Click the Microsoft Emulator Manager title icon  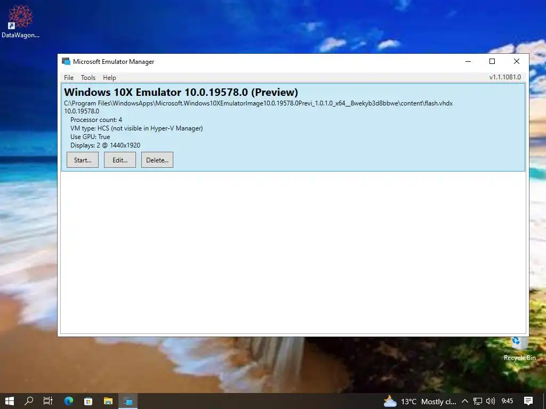point(66,62)
